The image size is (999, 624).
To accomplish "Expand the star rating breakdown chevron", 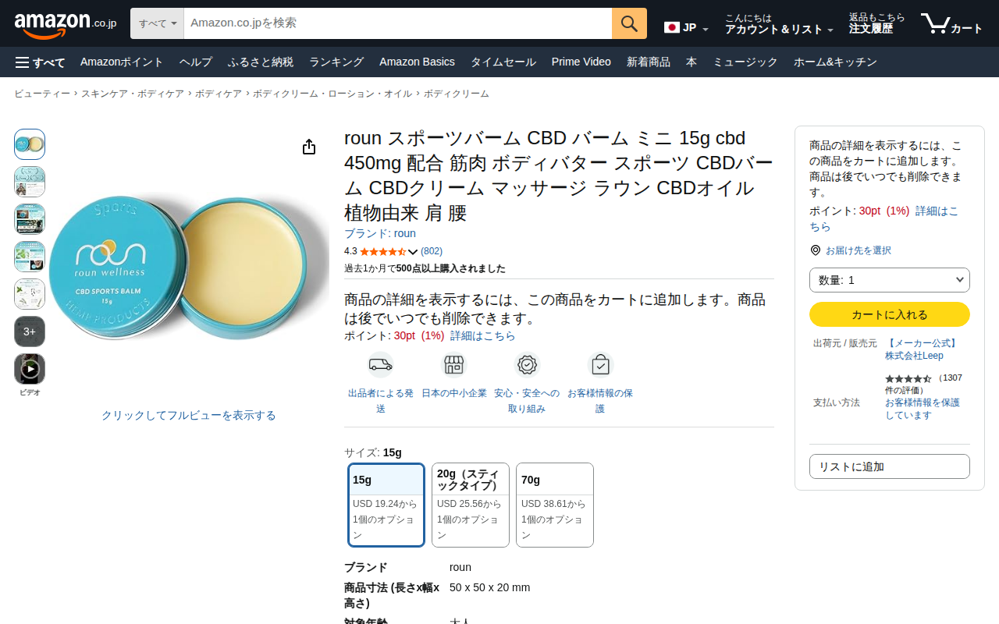I will coord(414,252).
